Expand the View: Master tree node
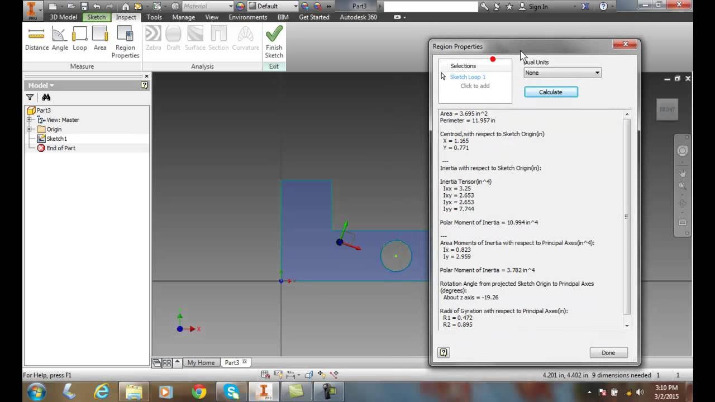 (x=30, y=120)
